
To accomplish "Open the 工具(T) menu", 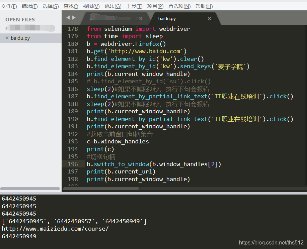I will [134, 6].
